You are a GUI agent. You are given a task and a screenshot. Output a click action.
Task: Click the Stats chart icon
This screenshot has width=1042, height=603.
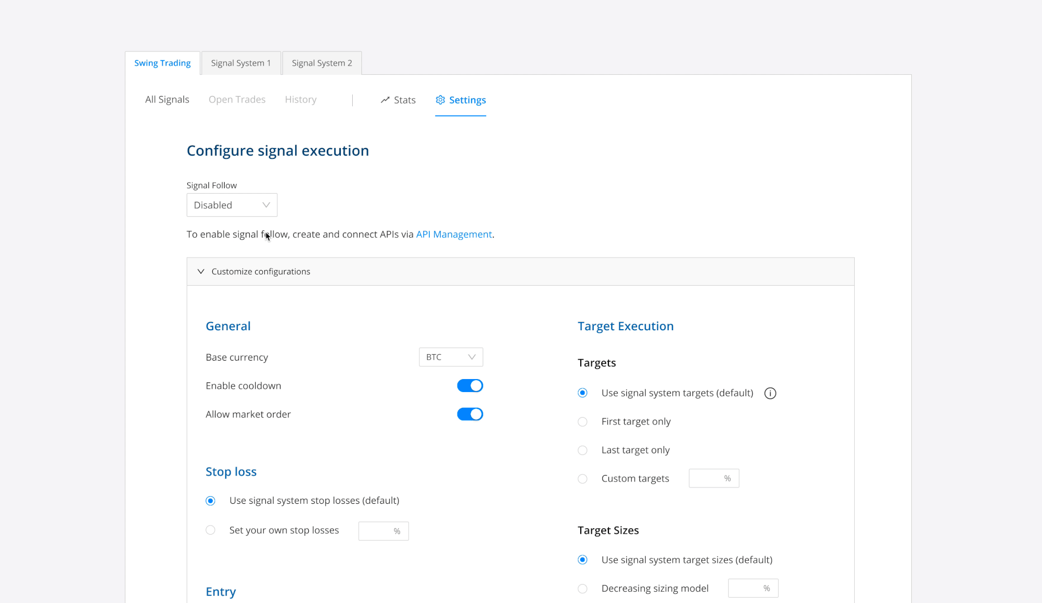coord(385,100)
